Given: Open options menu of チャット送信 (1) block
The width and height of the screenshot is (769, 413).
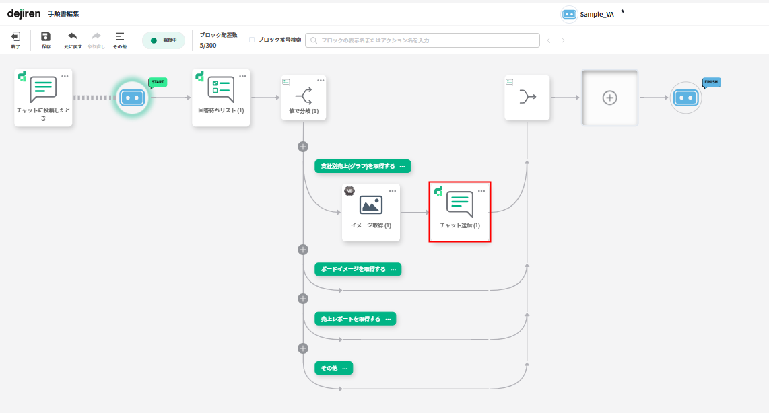Looking at the screenshot, I should (481, 191).
